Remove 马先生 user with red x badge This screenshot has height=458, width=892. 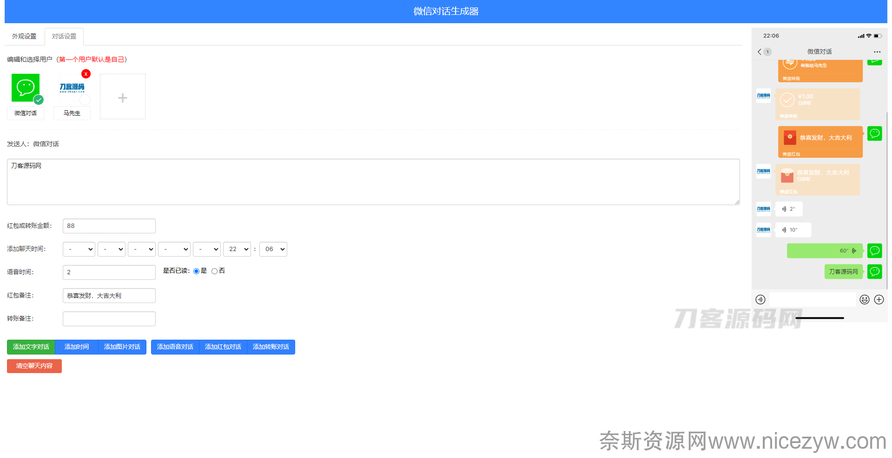tap(86, 74)
